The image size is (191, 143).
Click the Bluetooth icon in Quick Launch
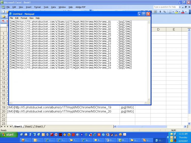coord(82,135)
